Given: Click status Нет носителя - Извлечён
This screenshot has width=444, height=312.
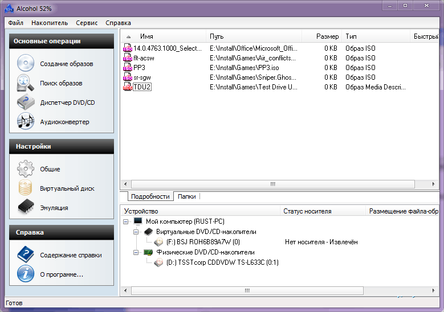Looking at the screenshot, I should coord(321,242).
